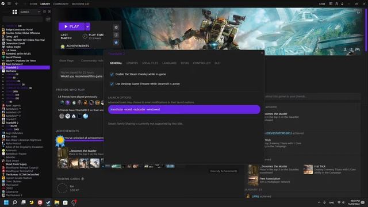Open the Community Hub link

click(92, 60)
